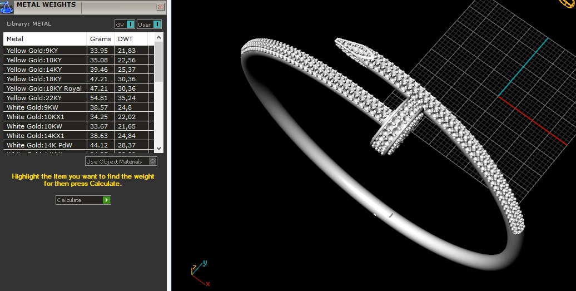The image size is (576, 291).
Task: Click the 54.81 grams value
Action: (99, 98)
